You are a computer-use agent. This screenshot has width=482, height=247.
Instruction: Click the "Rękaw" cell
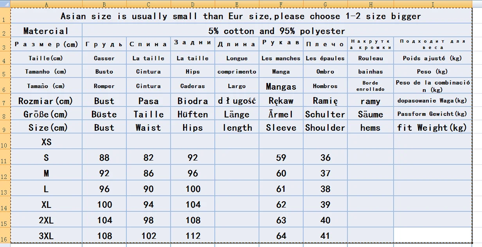281,101
